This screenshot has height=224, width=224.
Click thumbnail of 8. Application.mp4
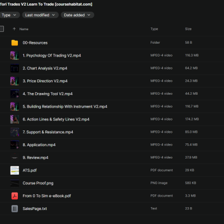coord(15,145)
